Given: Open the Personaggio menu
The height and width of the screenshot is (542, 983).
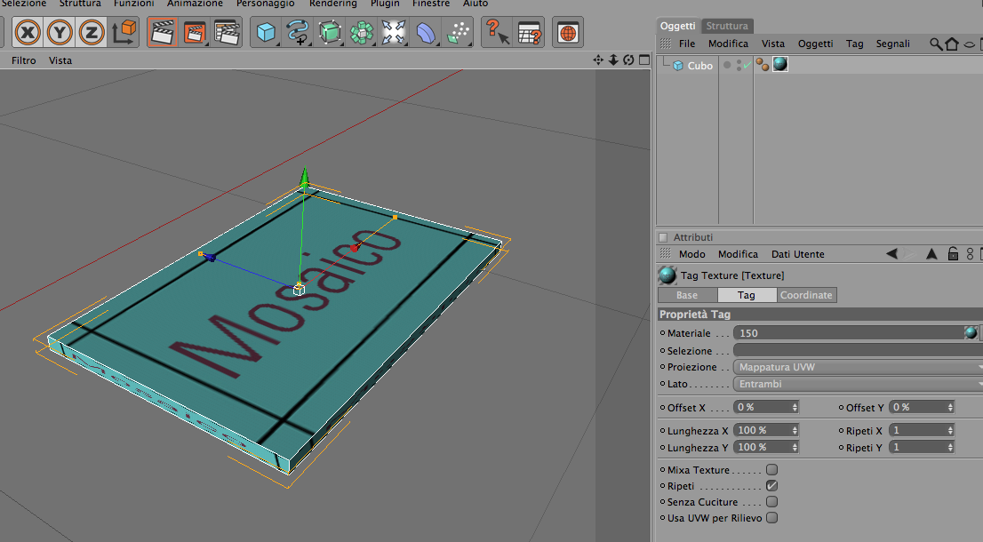Looking at the screenshot, I should [265, 4].
